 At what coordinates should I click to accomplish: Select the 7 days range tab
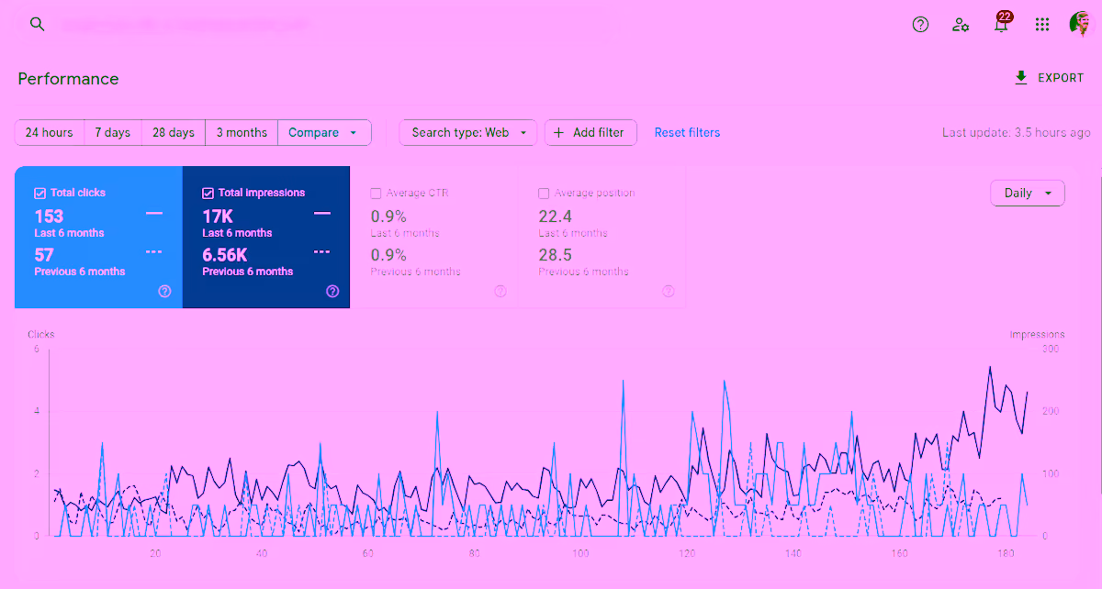pyautogui.click(x=113, y=133)
